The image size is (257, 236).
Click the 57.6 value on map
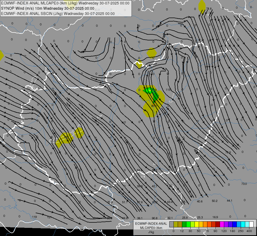[140, 202]
